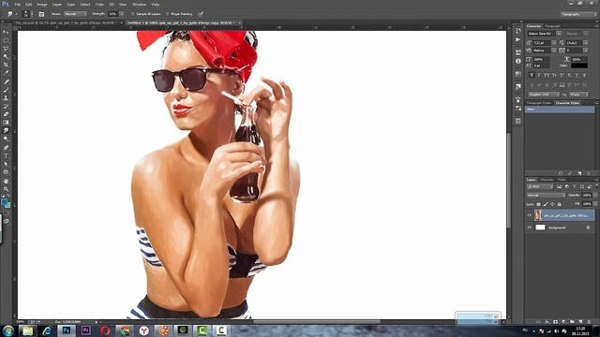Open Google Chrome from the taskbar
600x337 pixels.
tap(125, 330)
